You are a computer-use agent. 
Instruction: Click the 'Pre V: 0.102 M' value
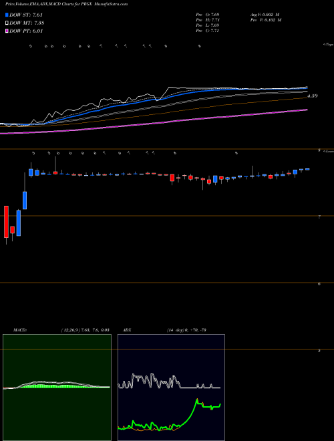pyautogui.click(x=265, y=20)
